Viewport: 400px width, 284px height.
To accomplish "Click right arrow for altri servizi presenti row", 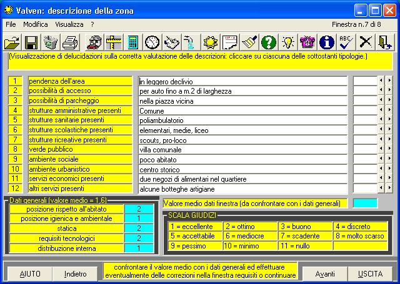I will coord(389,189).
